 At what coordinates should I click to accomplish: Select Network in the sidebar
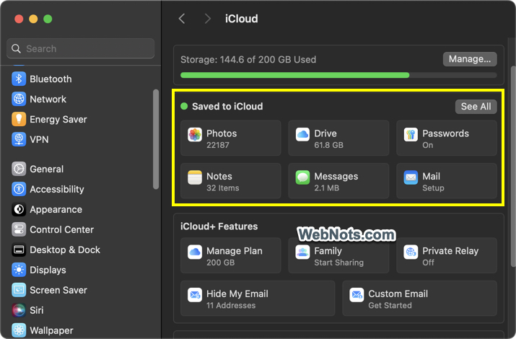[48, 100]
